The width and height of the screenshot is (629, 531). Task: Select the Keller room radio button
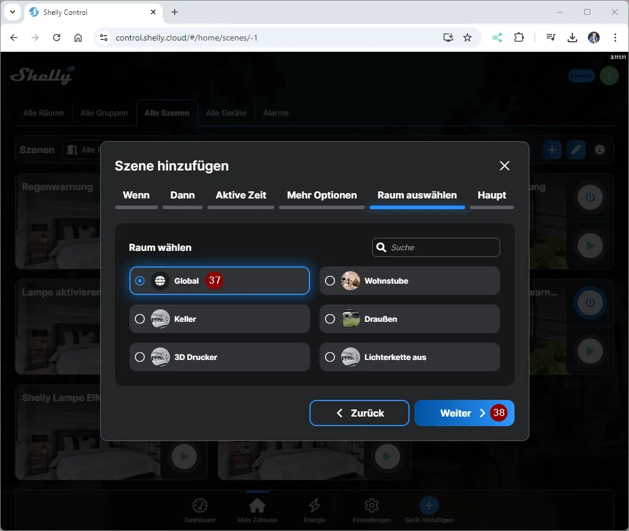pos(140,319)
